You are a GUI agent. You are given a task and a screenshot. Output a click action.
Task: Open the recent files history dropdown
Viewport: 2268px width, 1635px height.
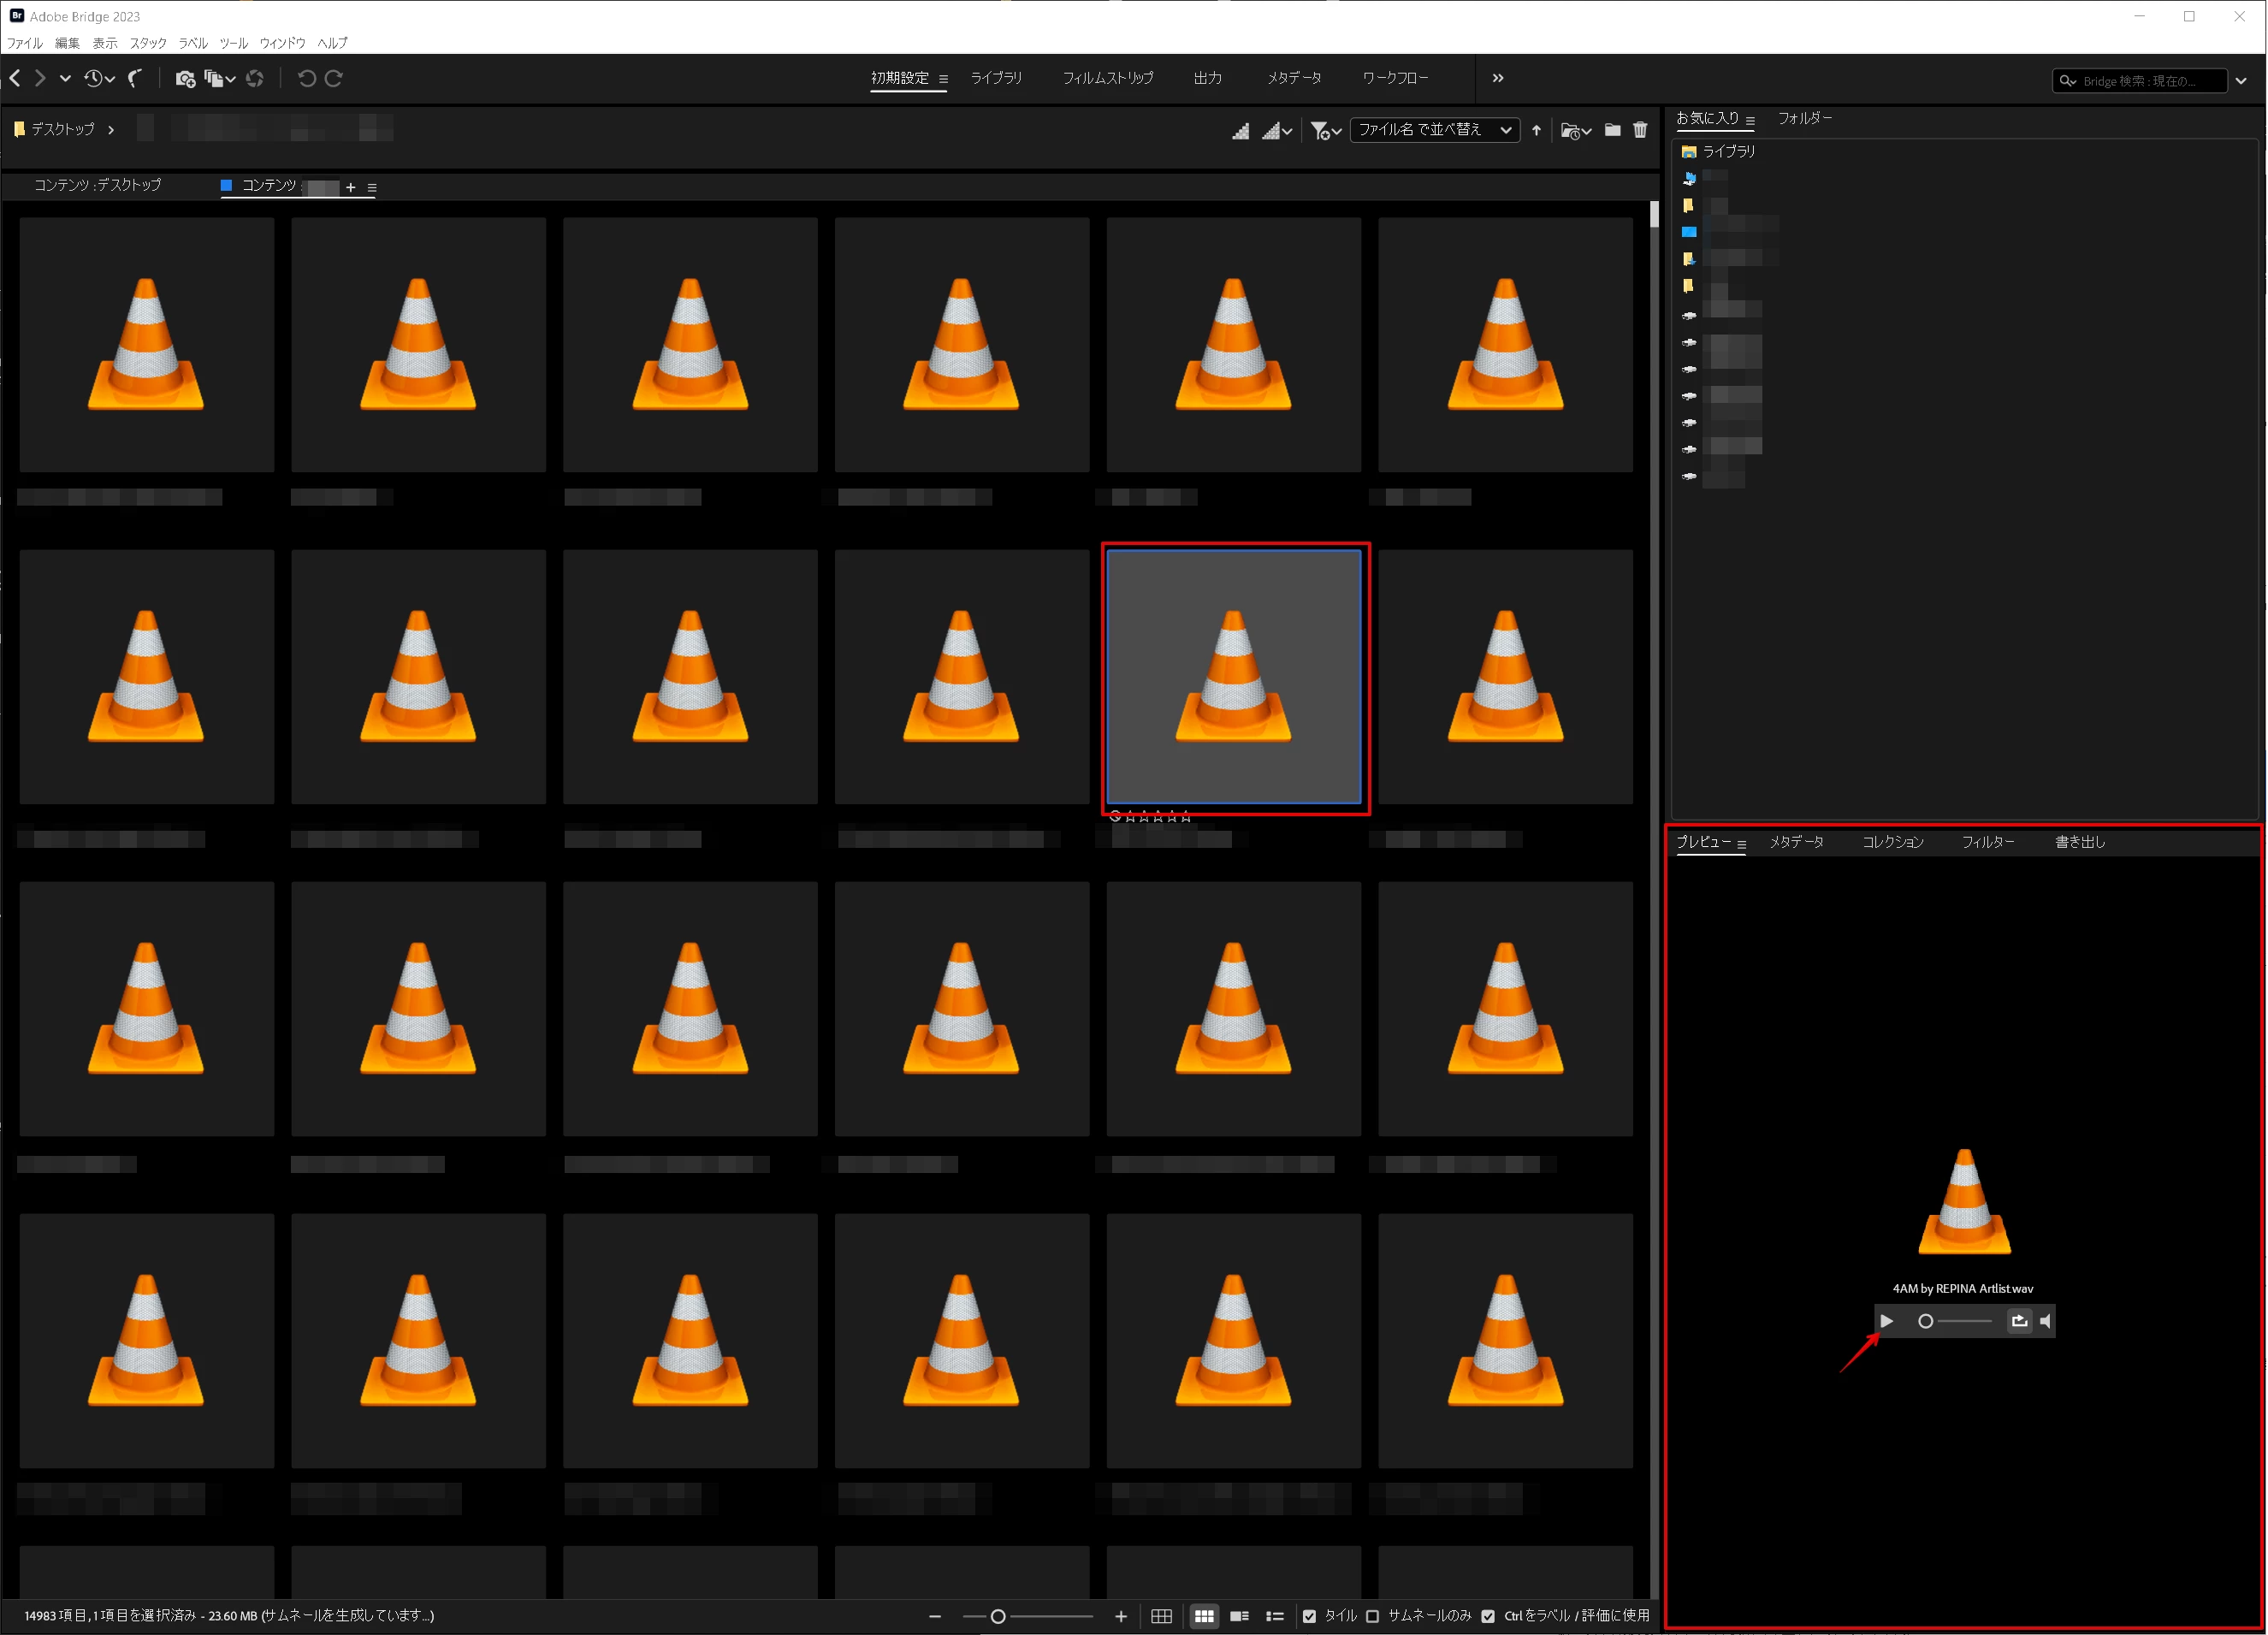[99, 78]
